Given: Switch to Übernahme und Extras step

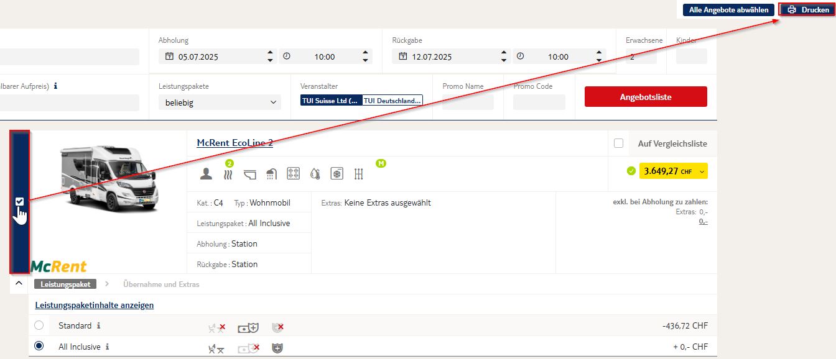Looking at the screenshot, I should tap(161, 284).
